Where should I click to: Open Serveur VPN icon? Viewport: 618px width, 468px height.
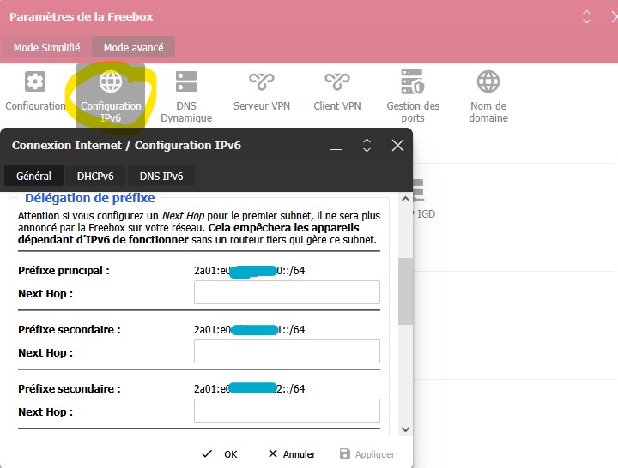(261, 81)
